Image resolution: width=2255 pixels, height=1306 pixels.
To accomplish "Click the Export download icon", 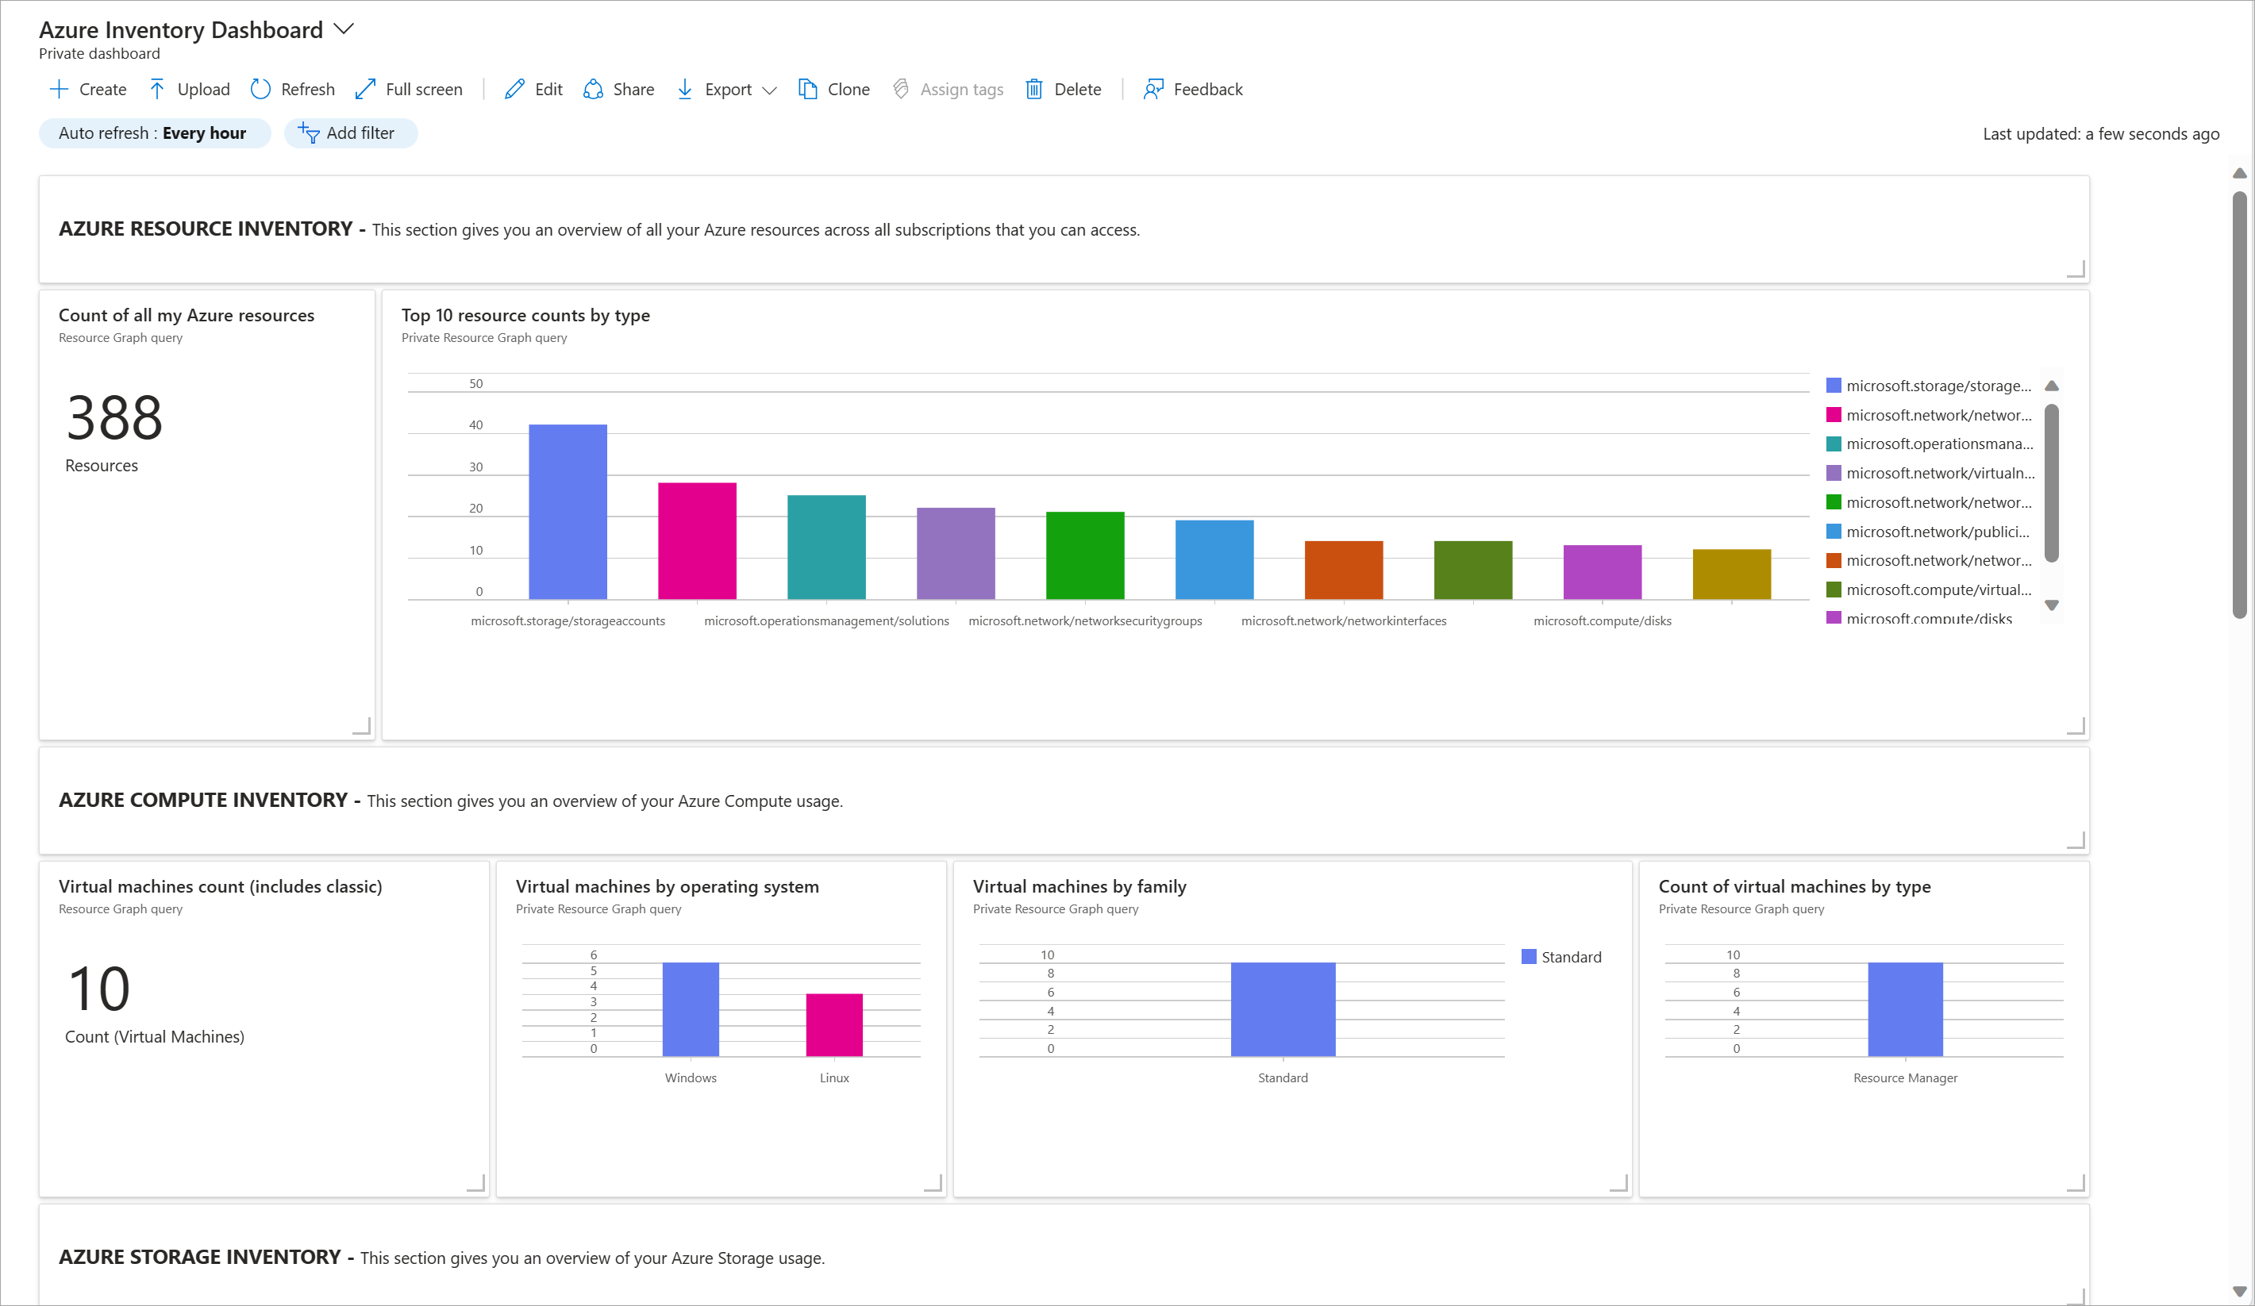I will (684, 90).
